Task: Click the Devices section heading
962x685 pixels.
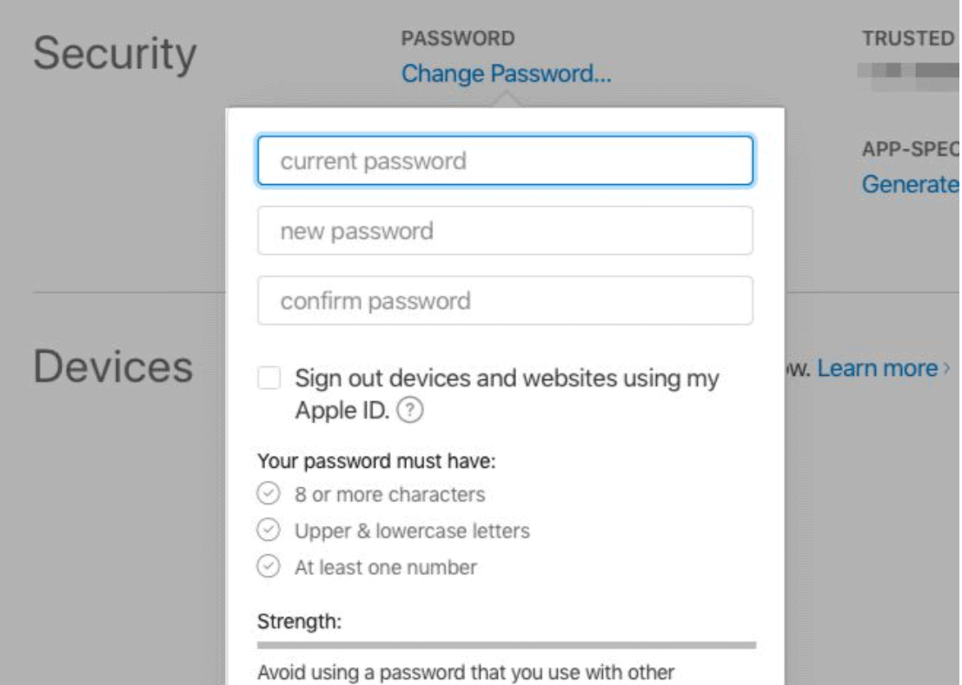Action: (x=113, y=366)
